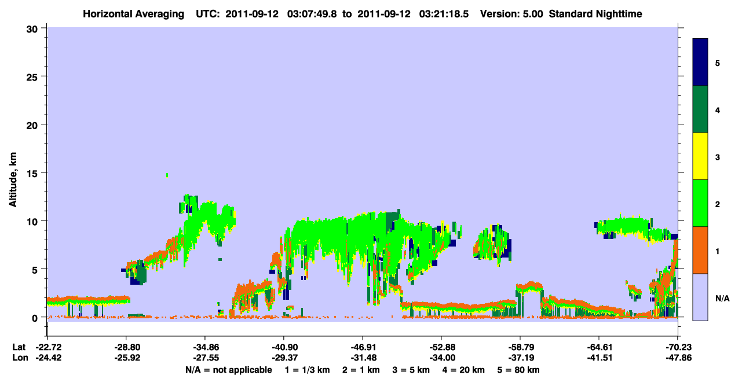
Task: Click the tiny green dot near 15 km altitude
Action: point(167,175)
